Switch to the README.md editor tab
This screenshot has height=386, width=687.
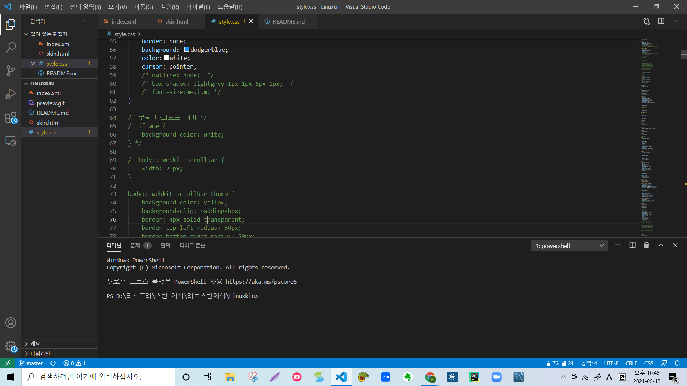pos(288,21)
